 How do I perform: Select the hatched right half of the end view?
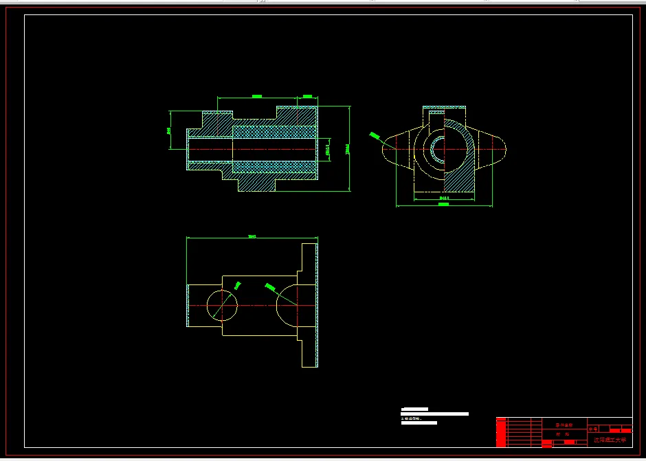[x=459, y=156]
